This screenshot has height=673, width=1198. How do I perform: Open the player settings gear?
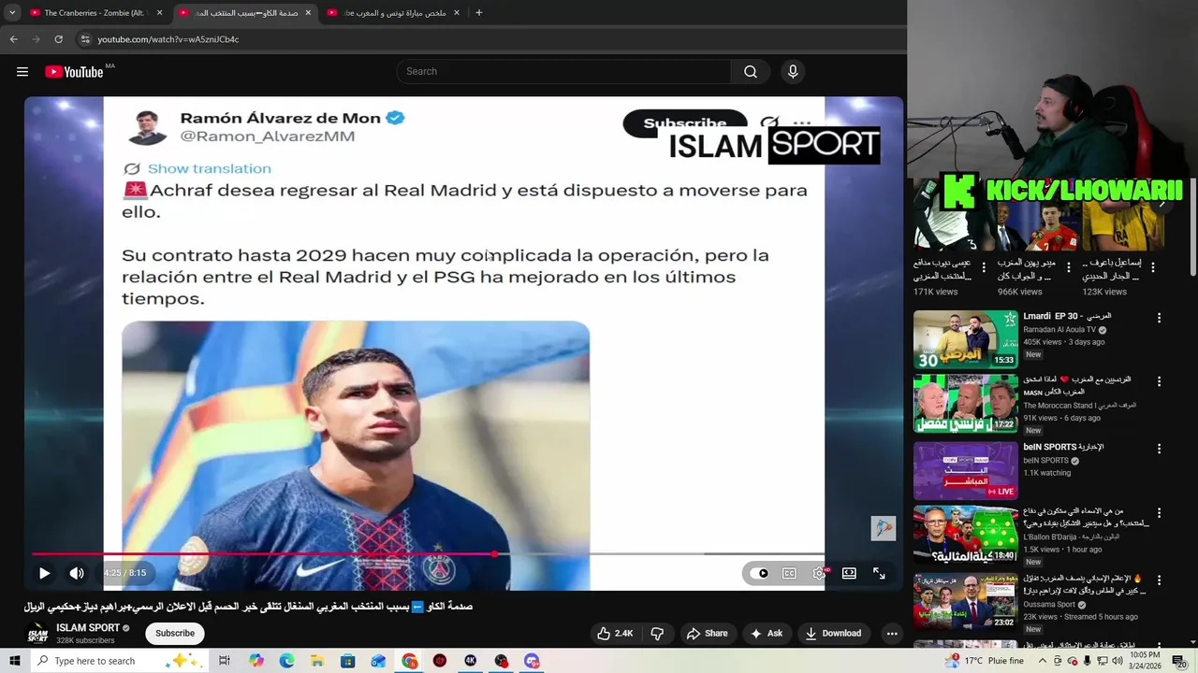pos(819,573)
